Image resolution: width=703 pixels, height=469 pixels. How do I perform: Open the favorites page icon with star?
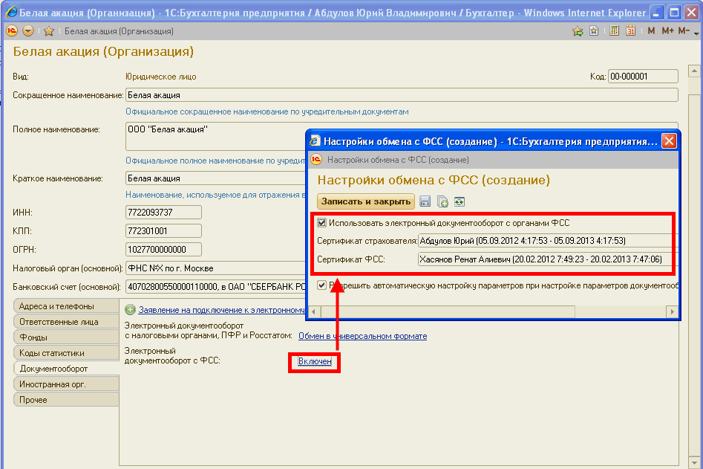tap(594, 31)
